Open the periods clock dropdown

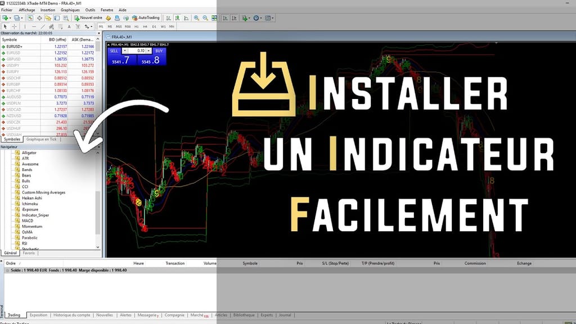point(258,17)
